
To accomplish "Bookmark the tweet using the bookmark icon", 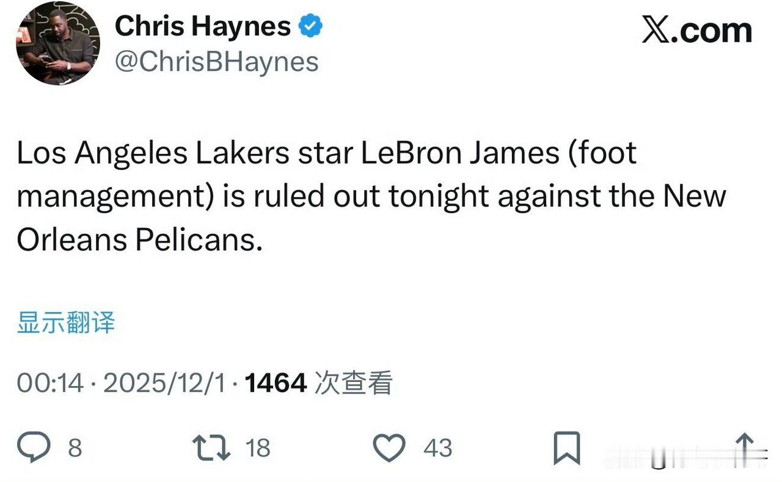I will (x=568, y=448).
